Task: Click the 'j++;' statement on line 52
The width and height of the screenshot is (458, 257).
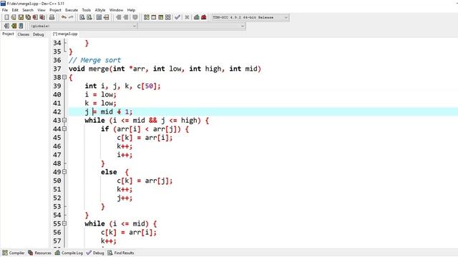Action: [x=125, y=198]
